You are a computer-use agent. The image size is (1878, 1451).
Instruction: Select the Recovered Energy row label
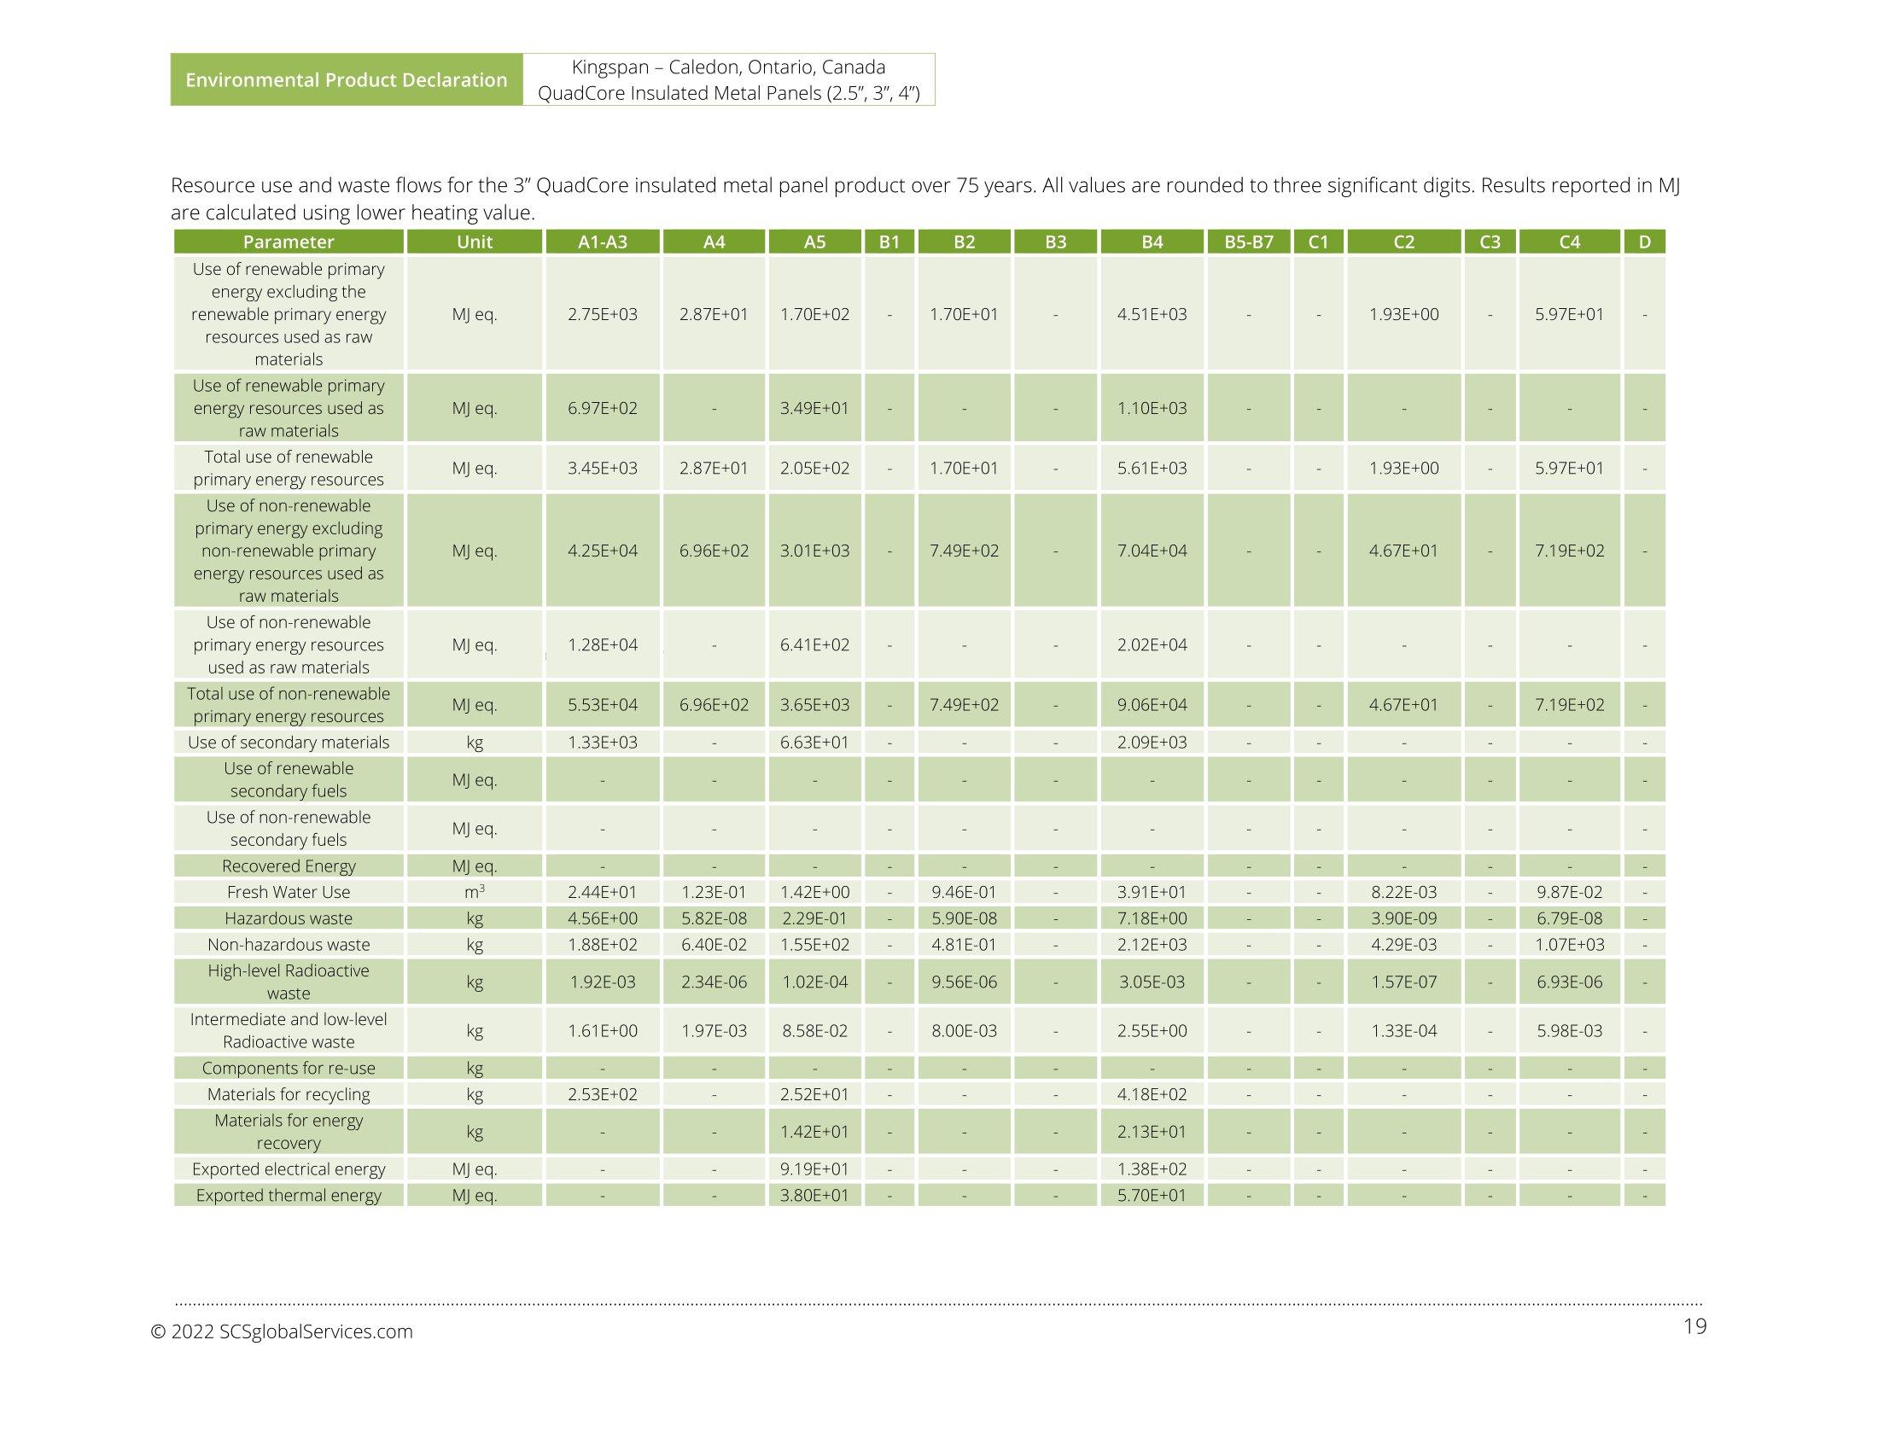(288, 865)
